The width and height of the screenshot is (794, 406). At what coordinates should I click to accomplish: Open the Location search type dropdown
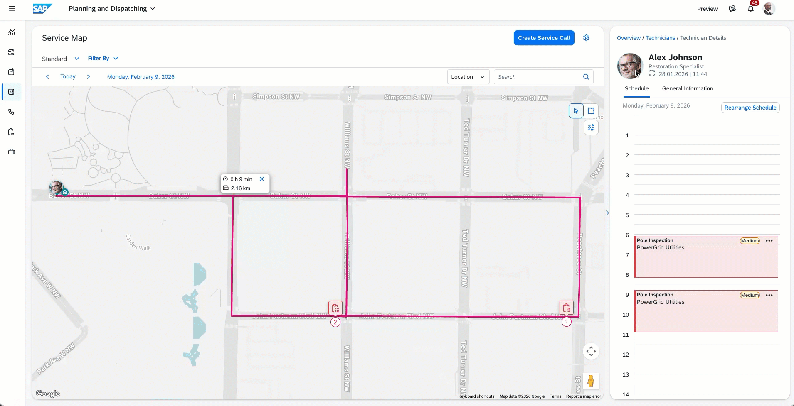point(468,77)
